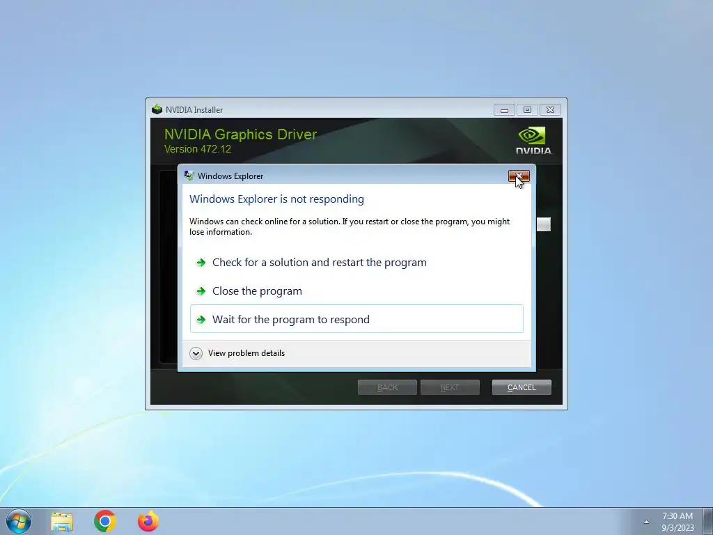This screenshot has height=535, width=713.
Task: Click the greyed-out Back button in NVIDIA Installer
Action: [x=387, y=387]
